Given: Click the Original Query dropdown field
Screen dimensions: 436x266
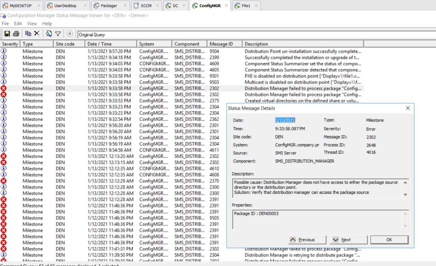Looking at the screenshot, I should [256, 34].
